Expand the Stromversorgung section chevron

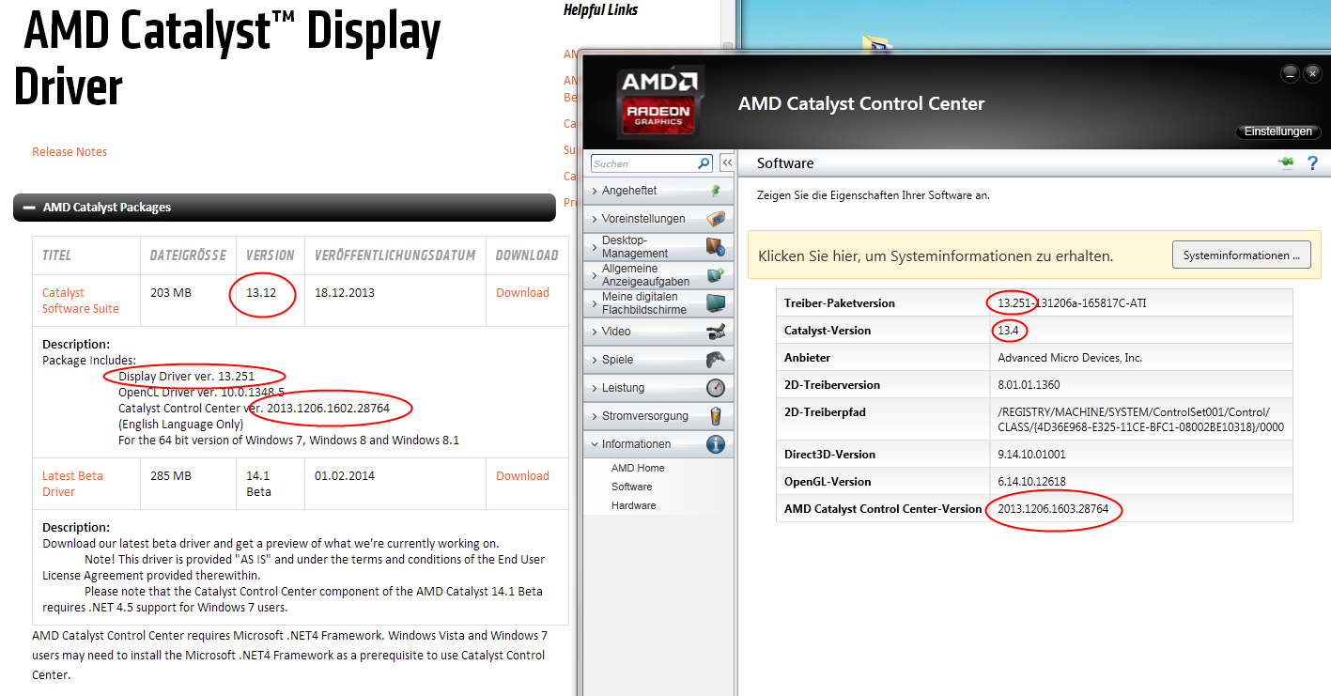[x=596, y=416]
